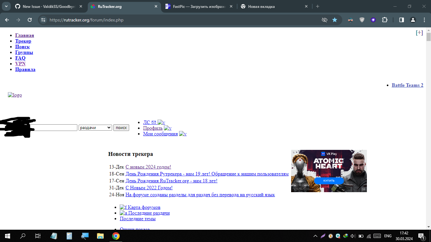Click the bookmark star in the address bar
The width and height of the screenshot is (431, 242).
click(335, 20)
